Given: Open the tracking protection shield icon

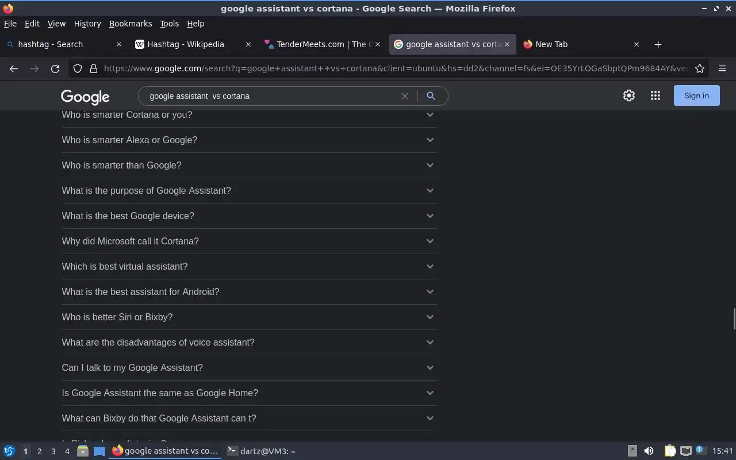Looking at the screenshot, I should pos(78,68).
